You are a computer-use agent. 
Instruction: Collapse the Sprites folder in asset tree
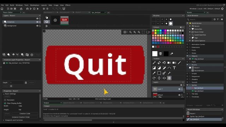click(188, 85)
